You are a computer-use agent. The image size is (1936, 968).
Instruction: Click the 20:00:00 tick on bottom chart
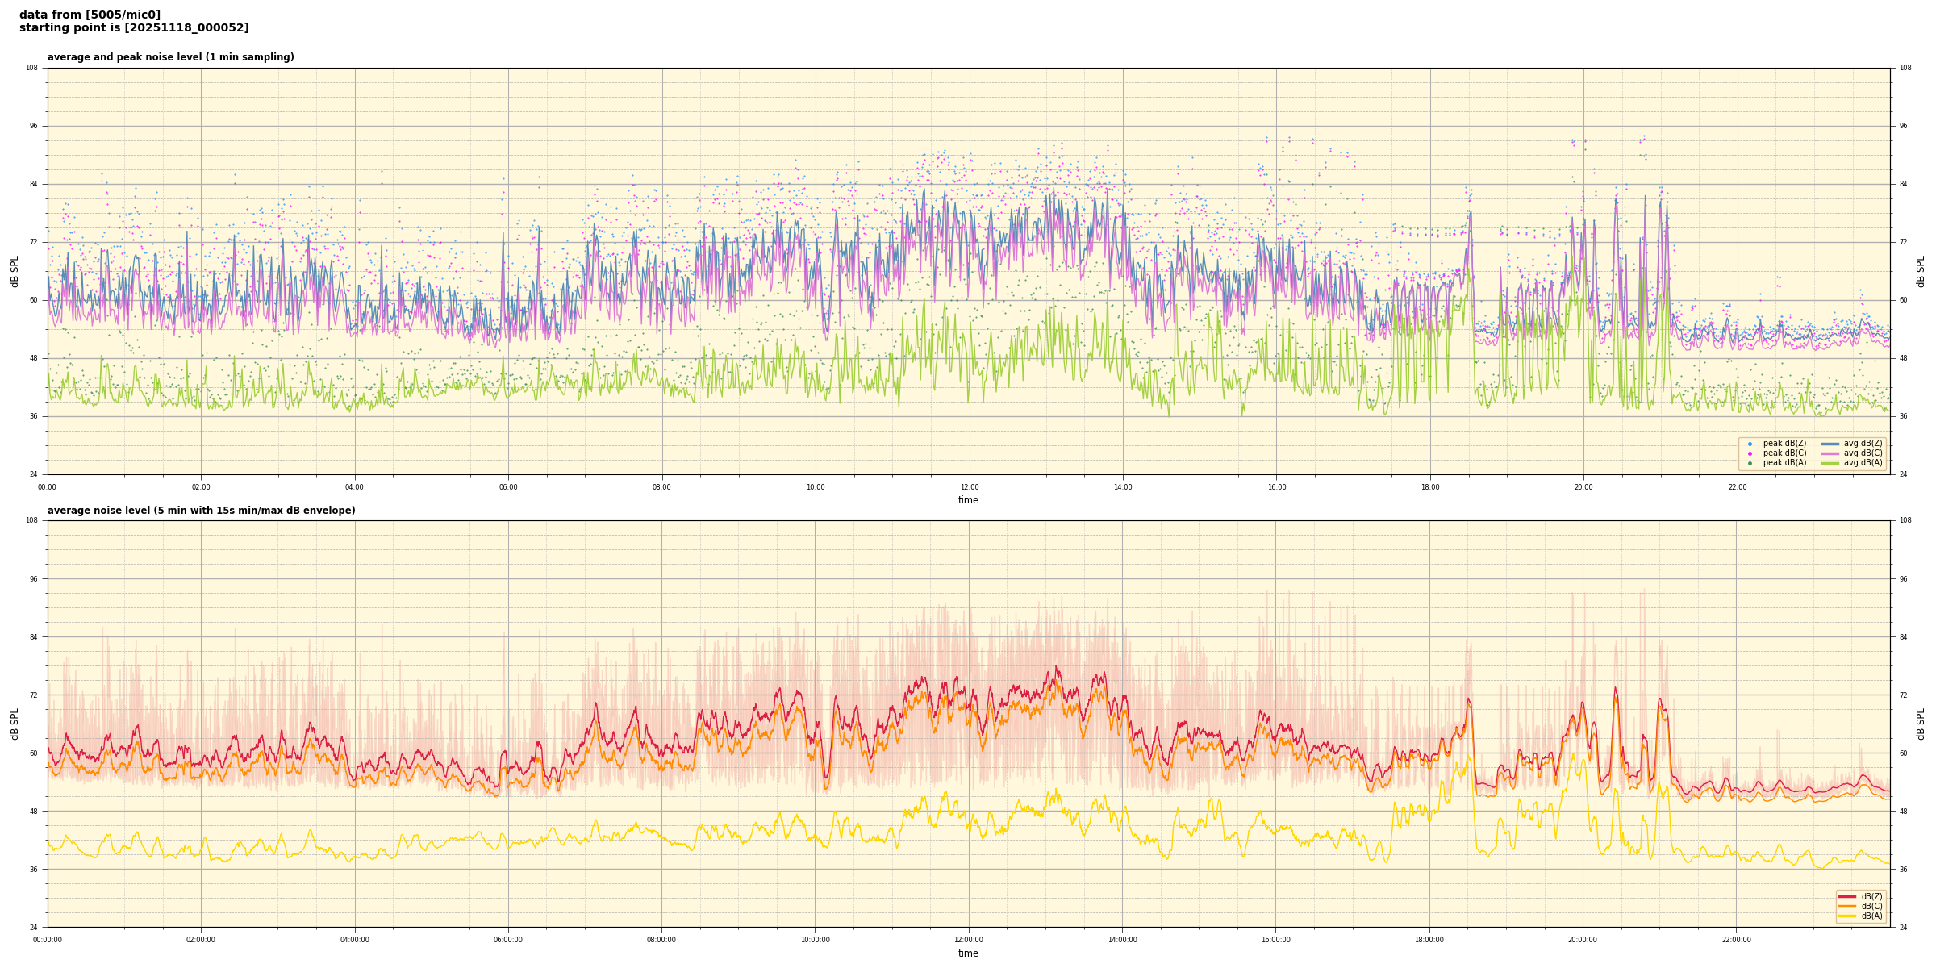coord(1583,940)
